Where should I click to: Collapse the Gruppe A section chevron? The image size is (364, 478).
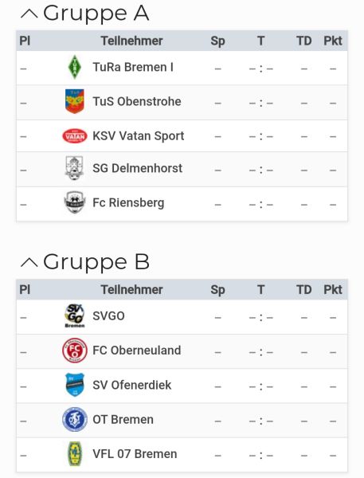(x=29, y=14)
